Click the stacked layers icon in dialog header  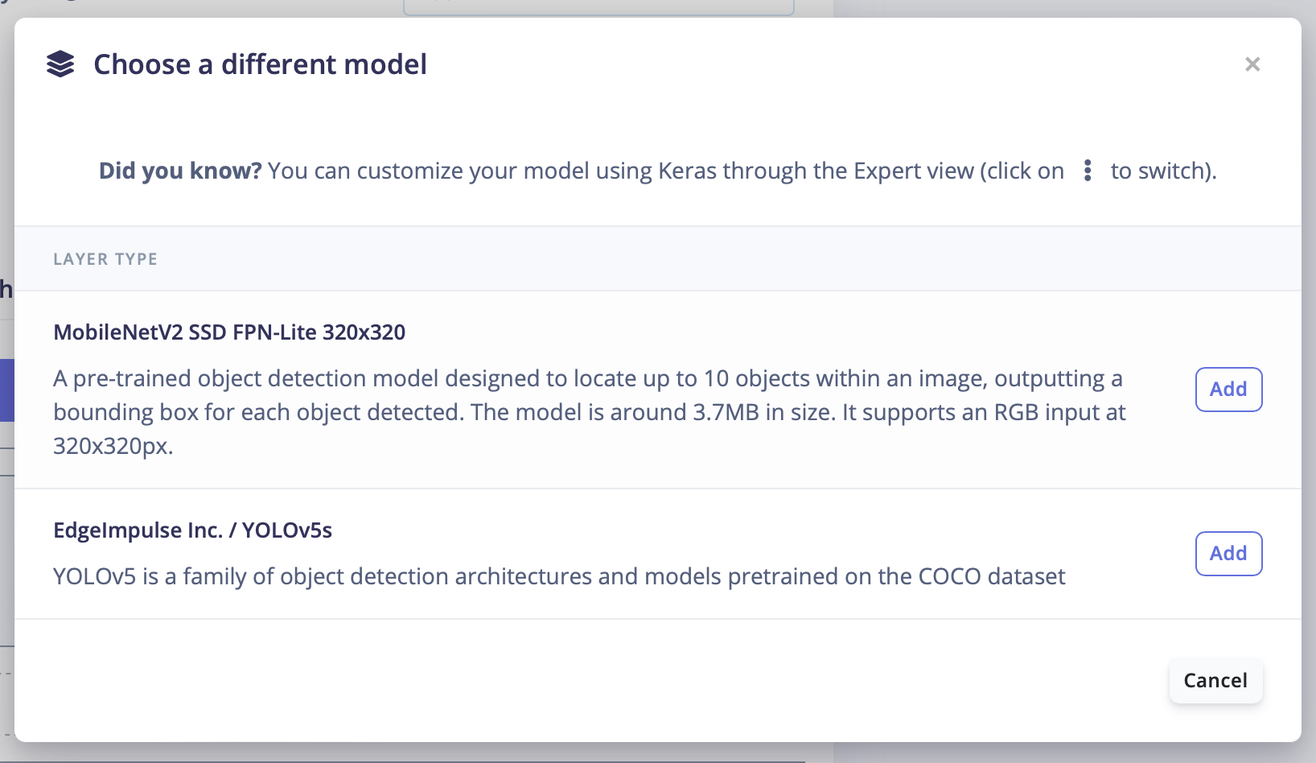[x=60, y=64]
